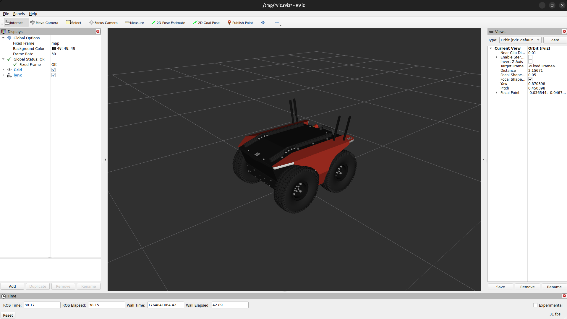The image size is (567, 319).
Task: Click the Focus Camera tool
Action: [x=103, y=23]
